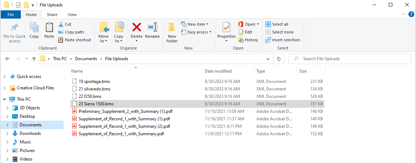
Task: Open the New item dropdown
Action: (195, 24)
